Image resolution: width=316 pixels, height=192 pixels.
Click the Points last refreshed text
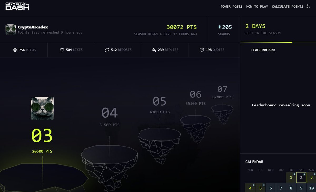(x=50, y=33)
